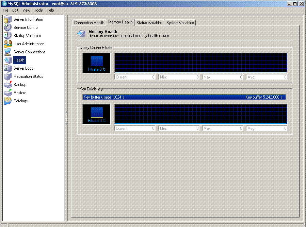Click the Query Cache Hitrate graph
This screenshot has width=306, height=227.
pos(201,63)
